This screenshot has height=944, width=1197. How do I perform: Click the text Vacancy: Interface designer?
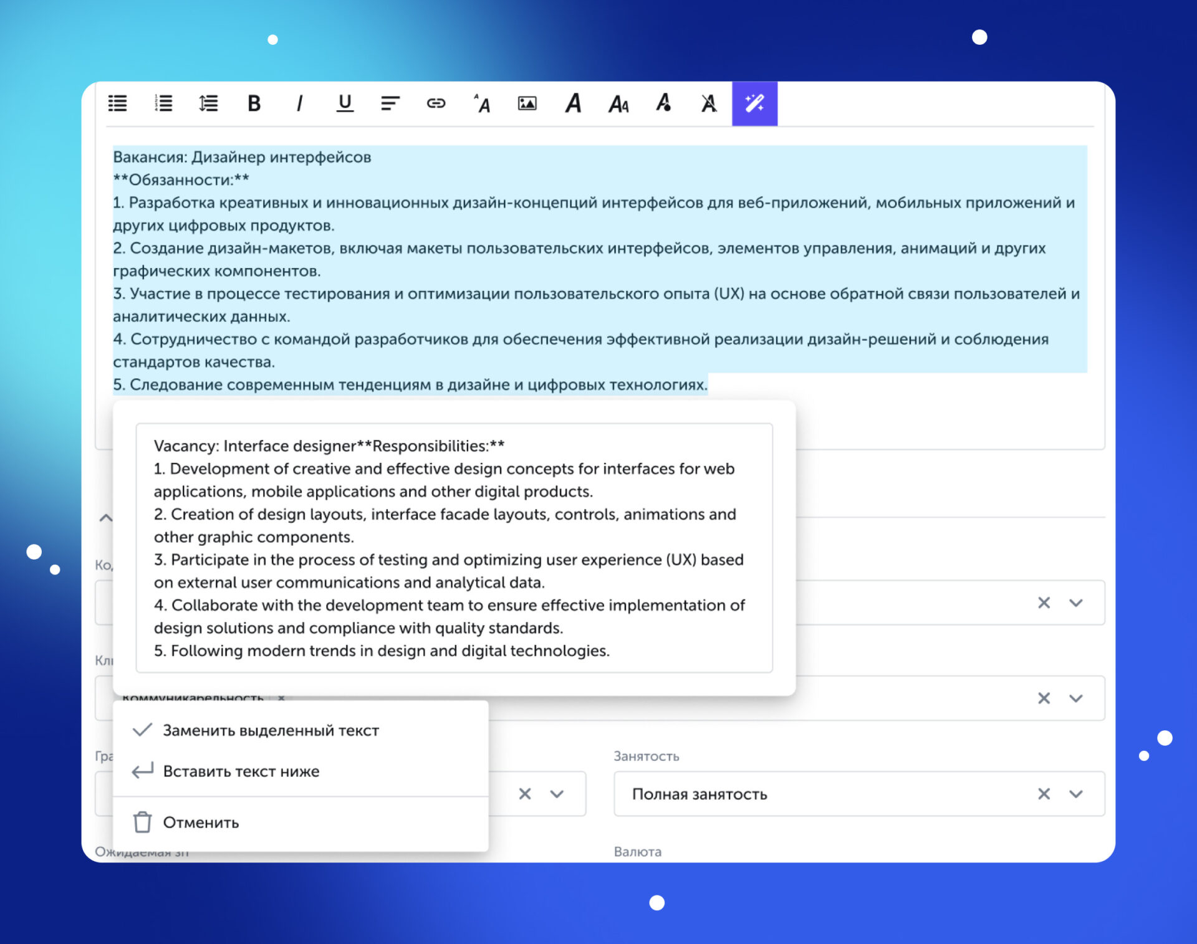tap(255, 446)
